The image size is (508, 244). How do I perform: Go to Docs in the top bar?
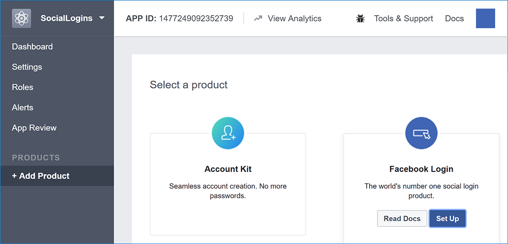click(454, 19)
